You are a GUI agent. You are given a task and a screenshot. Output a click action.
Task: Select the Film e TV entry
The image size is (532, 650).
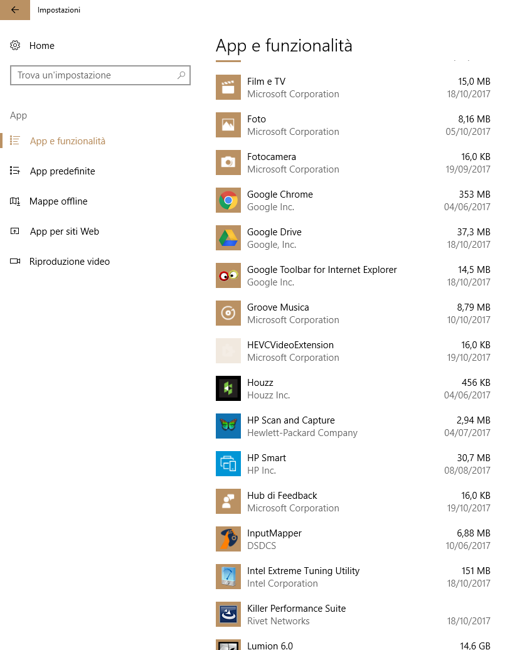point(353,87)
